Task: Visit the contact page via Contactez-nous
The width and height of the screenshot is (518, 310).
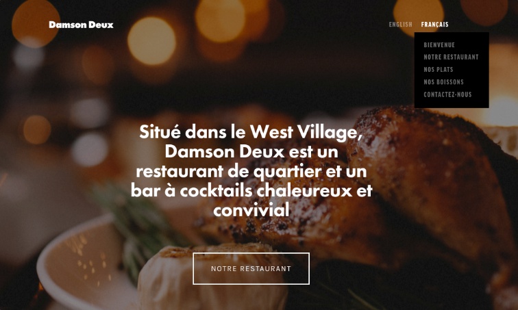Action: point(447,94)
